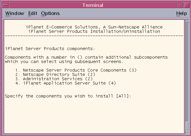This screenshot has height=136, width=191.
Task: Click the scrollbar up arrow
Action: 187,21
